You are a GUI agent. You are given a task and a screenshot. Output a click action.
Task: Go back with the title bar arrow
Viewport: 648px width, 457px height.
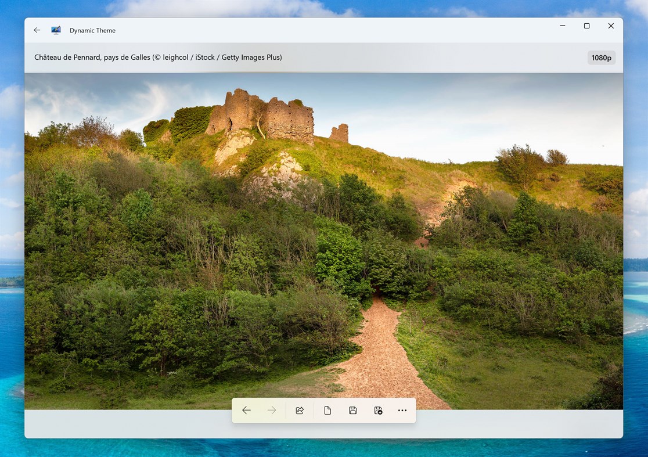point(37,30)
